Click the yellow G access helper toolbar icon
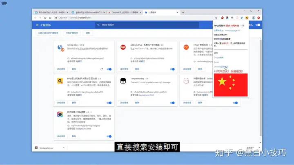 [247, 18]
